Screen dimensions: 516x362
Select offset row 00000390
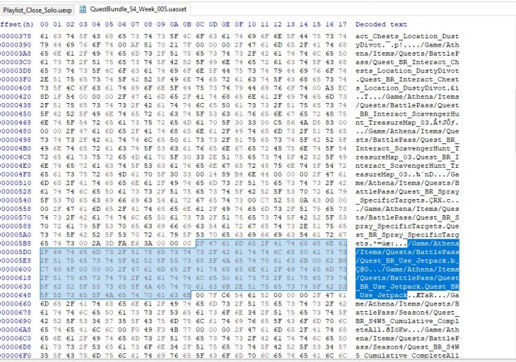[16, 45]
